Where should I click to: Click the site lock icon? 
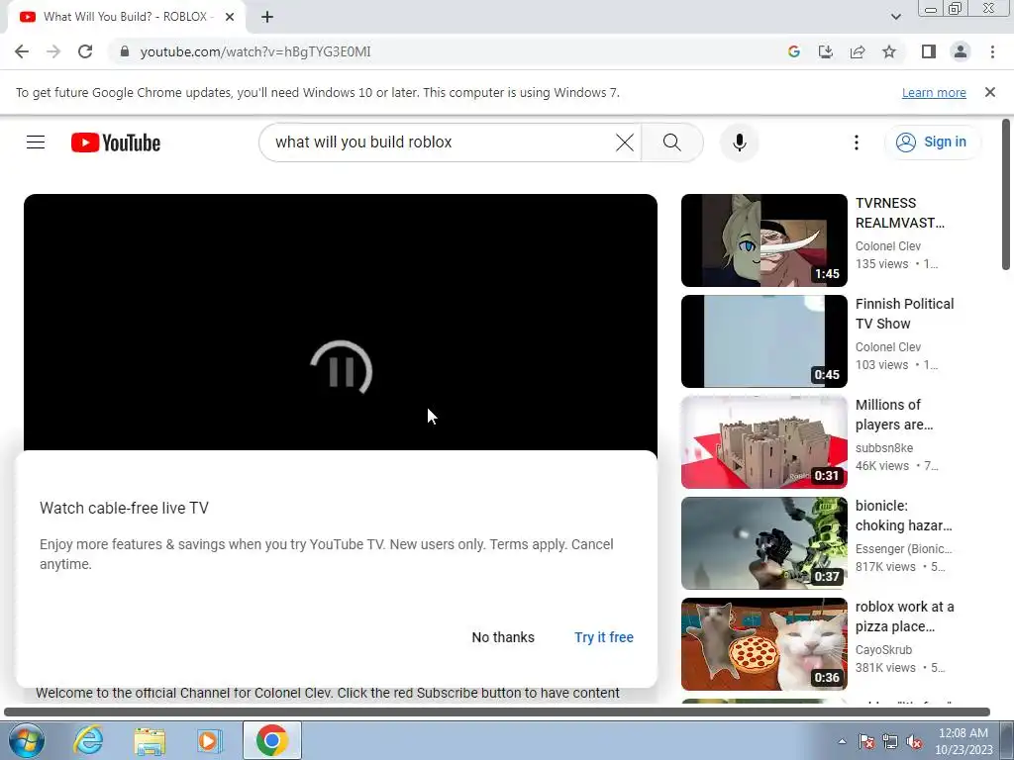point(125,51)
